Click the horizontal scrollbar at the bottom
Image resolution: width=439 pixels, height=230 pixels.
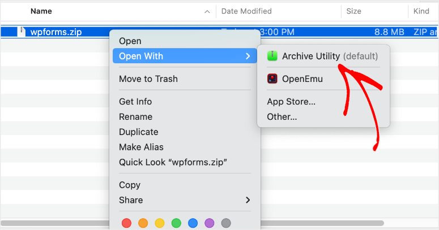pyautogui.click(x=192, y=223)
